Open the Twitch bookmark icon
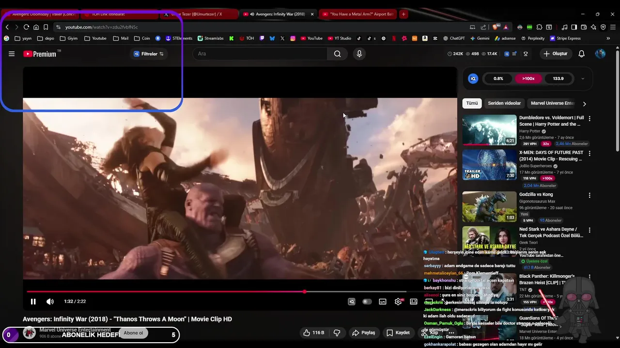This screenshot has width=620, height=348. (262, 38)
